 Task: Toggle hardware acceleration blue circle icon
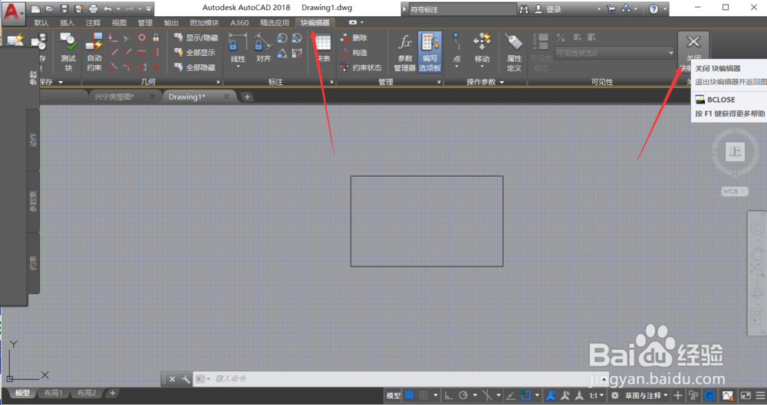709,395
